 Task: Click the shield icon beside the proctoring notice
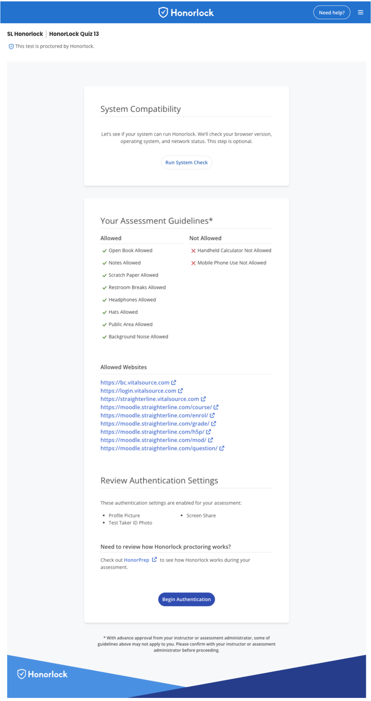tap(11, 46)
